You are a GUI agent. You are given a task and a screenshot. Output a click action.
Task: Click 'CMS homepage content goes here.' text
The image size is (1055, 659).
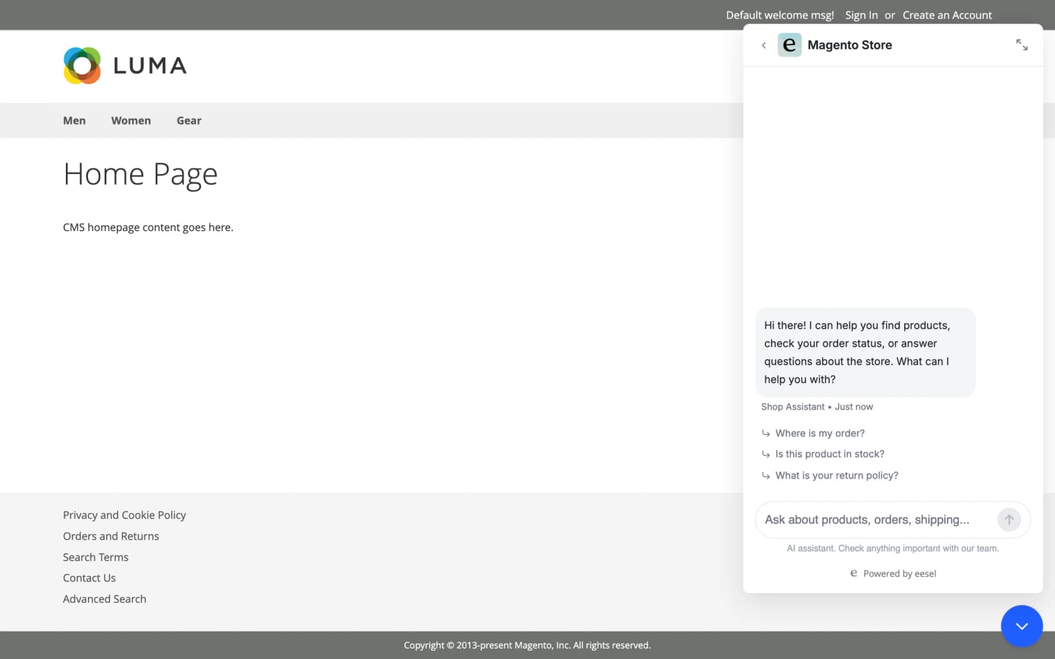point(148,227)
